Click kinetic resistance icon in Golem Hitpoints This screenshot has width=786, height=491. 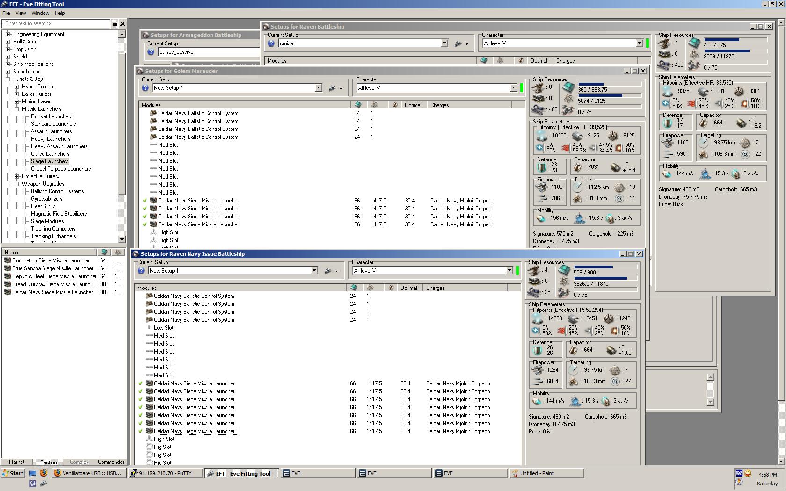(592, 148)
